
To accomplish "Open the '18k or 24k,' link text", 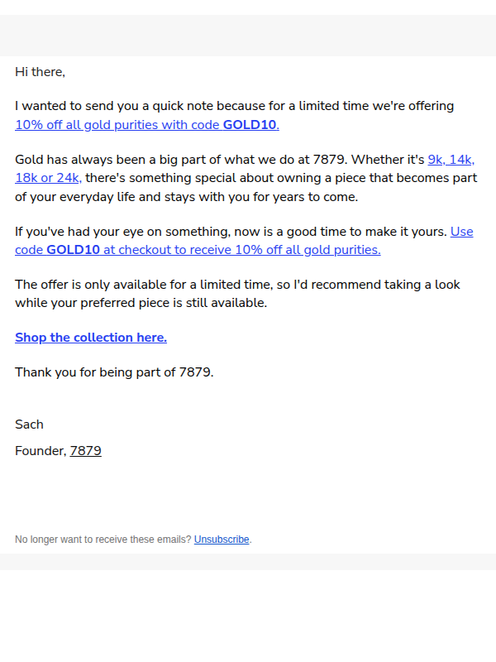I will tap(49, 178).
